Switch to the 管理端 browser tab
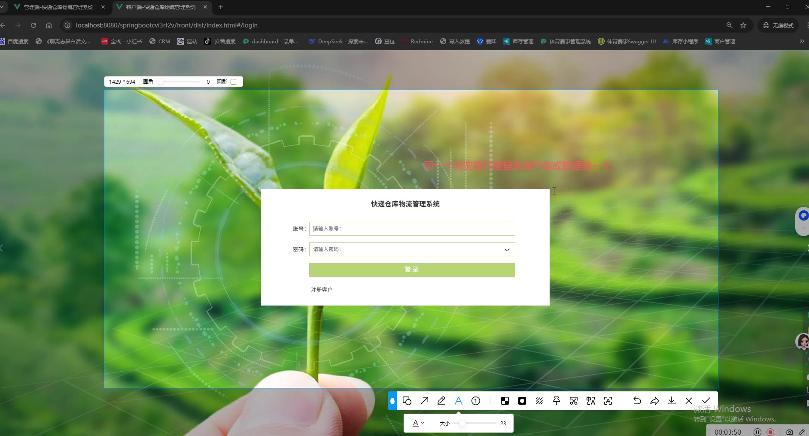The height and width of the screenshot is (436, 809). pos(58,7)
